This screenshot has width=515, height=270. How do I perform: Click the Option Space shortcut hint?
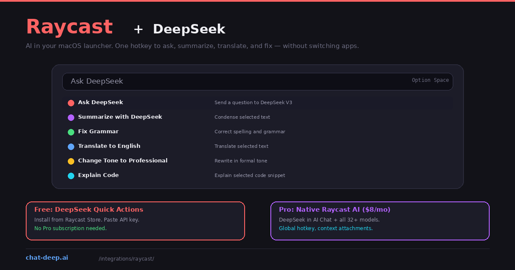430,80
